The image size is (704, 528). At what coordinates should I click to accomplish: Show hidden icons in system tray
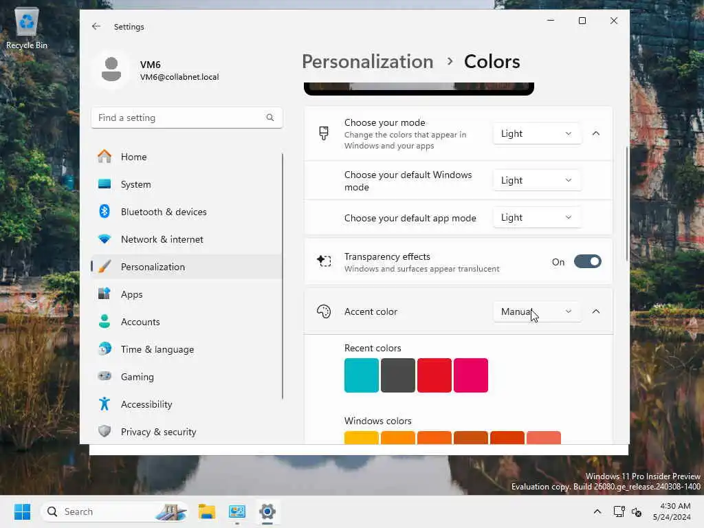[x=597, y=511]
